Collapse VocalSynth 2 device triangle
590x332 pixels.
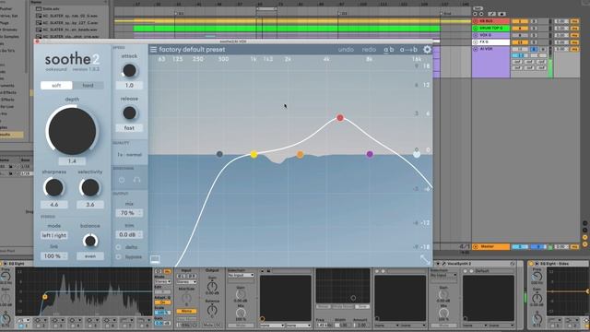click(x=439, y=264)
